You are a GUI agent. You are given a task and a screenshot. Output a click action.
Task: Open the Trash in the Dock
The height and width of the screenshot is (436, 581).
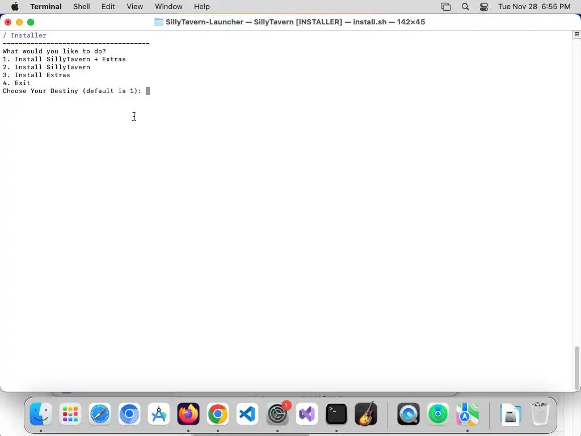[540, 414]
